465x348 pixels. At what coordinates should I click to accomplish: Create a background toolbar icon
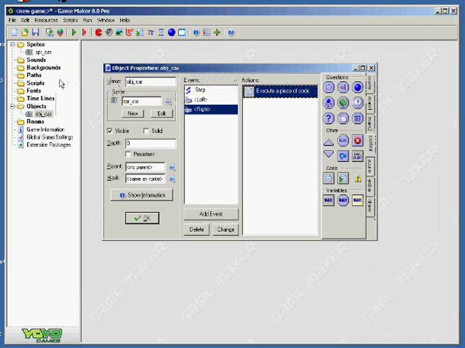click(119, 32)
